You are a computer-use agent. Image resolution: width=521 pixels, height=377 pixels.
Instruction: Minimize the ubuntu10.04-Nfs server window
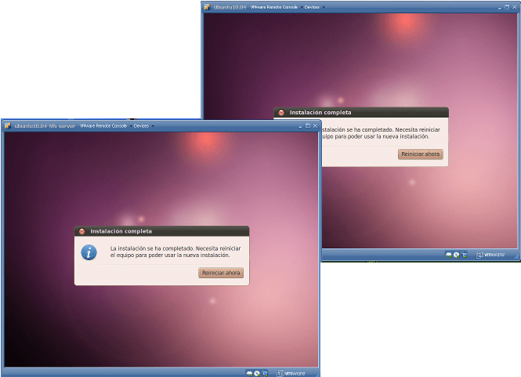300,126
